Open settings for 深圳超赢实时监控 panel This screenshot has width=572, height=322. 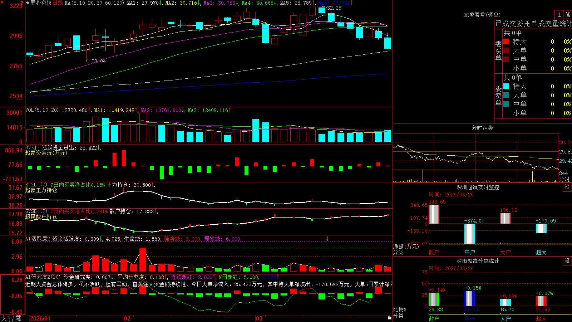coord(567,187)
